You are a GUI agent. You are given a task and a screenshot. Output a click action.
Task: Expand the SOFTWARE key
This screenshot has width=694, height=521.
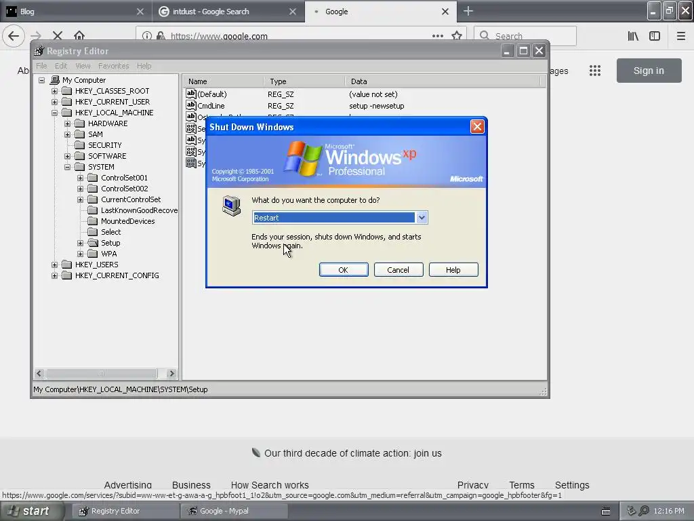[67, 157]
